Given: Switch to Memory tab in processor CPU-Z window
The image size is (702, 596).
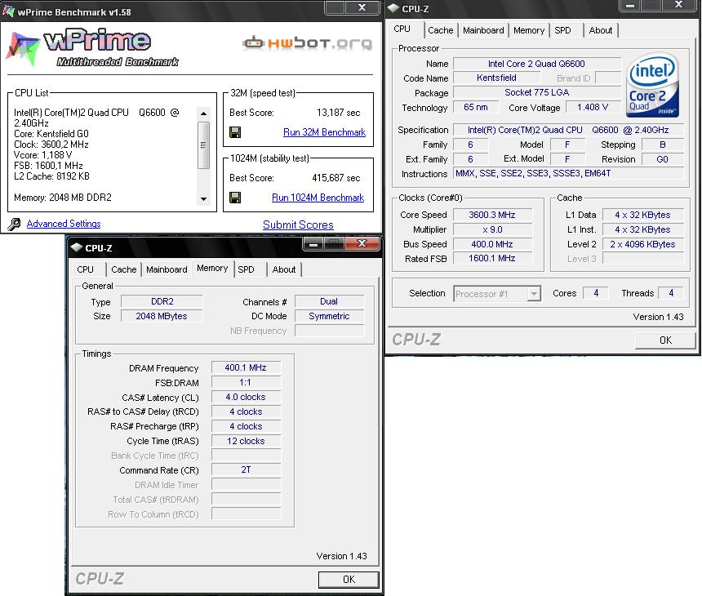Looking at the screenshot, I should pos(529,30).
